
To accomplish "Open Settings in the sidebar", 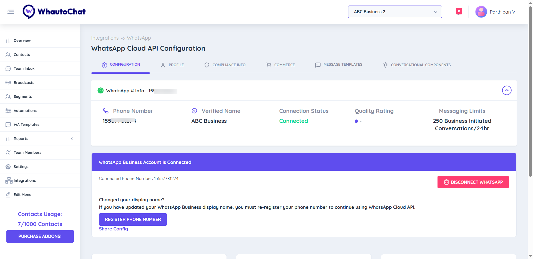I will (x=40, y=167).
